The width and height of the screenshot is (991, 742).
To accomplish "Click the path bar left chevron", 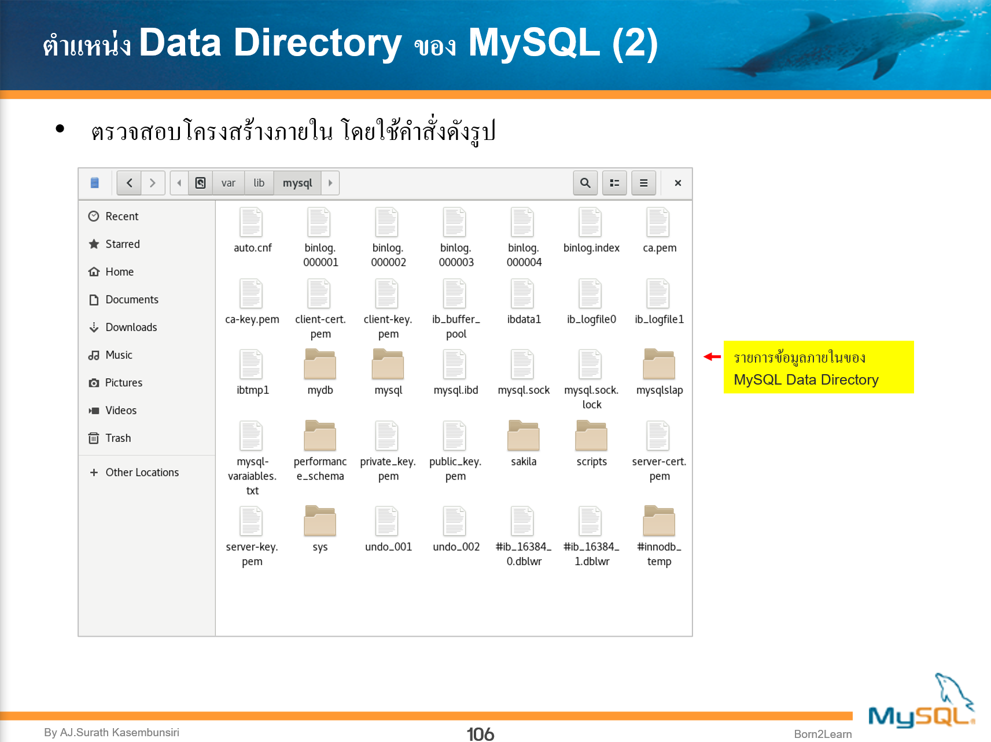I will pos(178,183).
